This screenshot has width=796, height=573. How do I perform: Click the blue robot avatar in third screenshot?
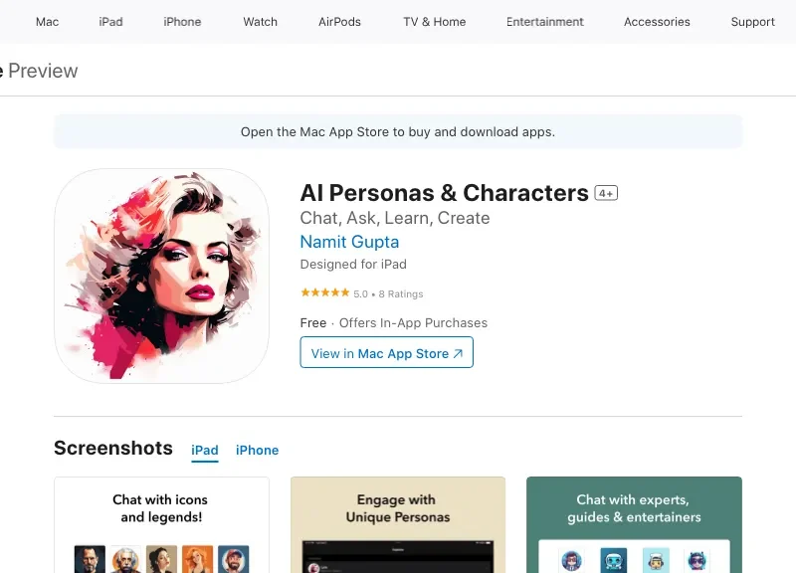[613, 560]
